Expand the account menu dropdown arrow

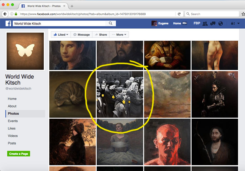(238, 23)
